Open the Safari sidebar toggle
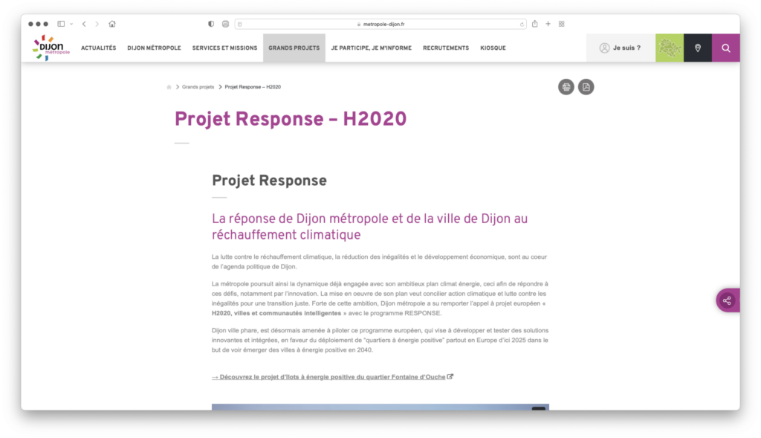This screenshot has width=761, height=438. pos(61,24)
